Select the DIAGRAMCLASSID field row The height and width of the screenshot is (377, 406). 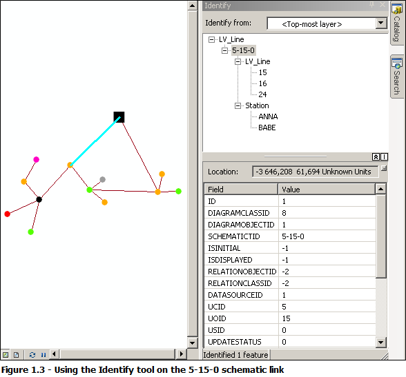coord(290,213)
